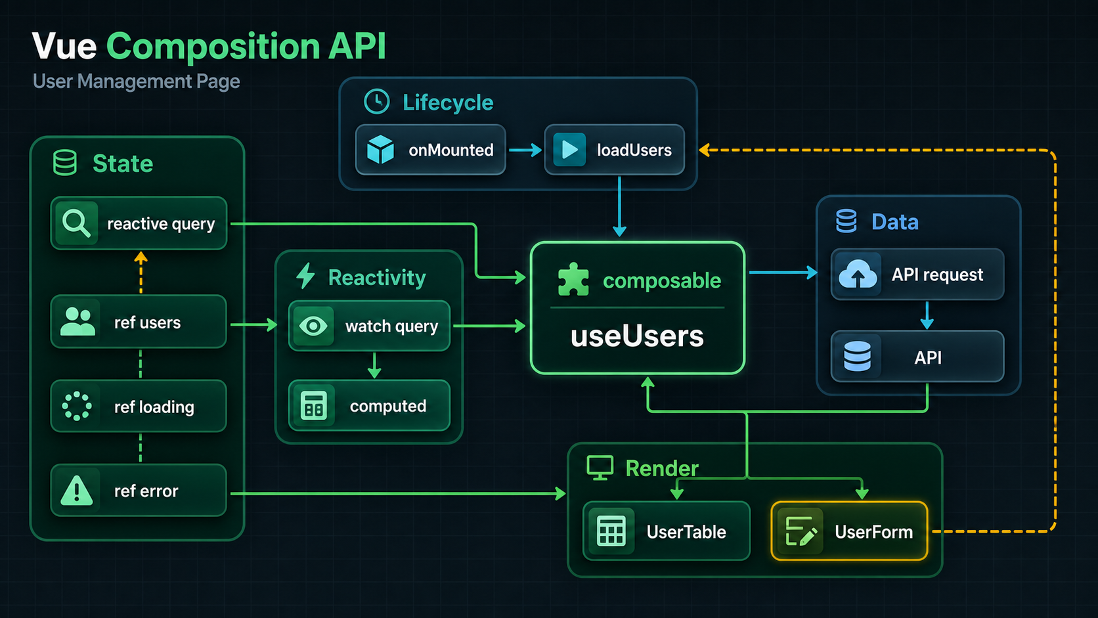Select the API request label
1098x618 pixels.
click(x=937, y=275)
